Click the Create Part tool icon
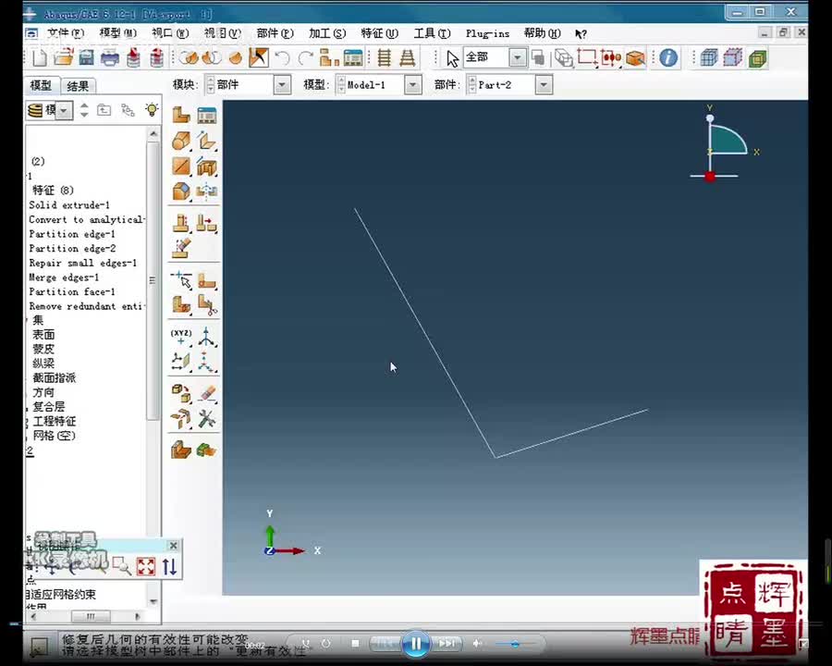Viewport: 832px width, 666px height. click(x=181, y=114)
